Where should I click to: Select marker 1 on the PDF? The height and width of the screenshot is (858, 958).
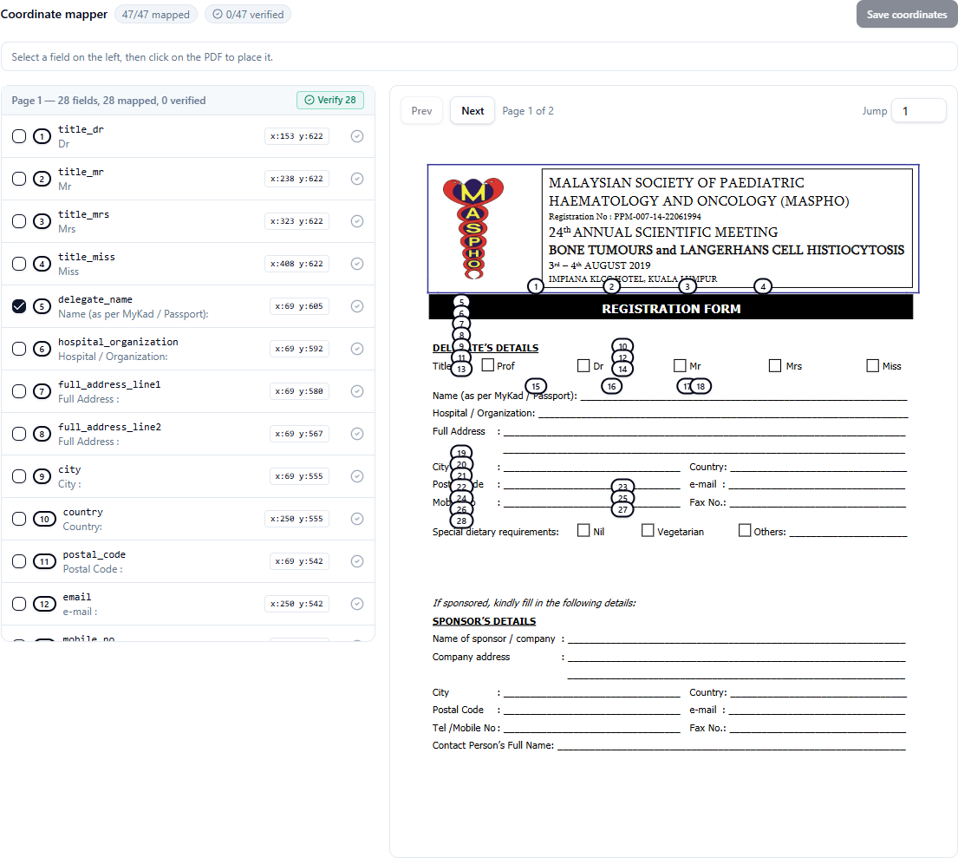pyautogui.click(x=536, y=286)
